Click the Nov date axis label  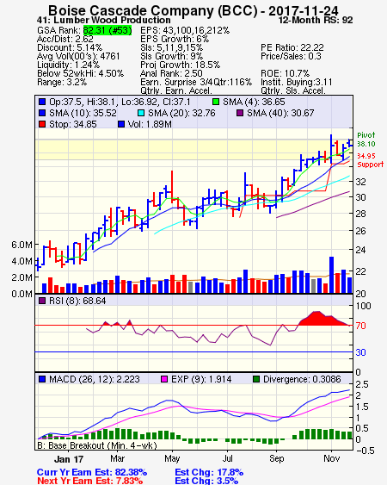coord(332,458)
